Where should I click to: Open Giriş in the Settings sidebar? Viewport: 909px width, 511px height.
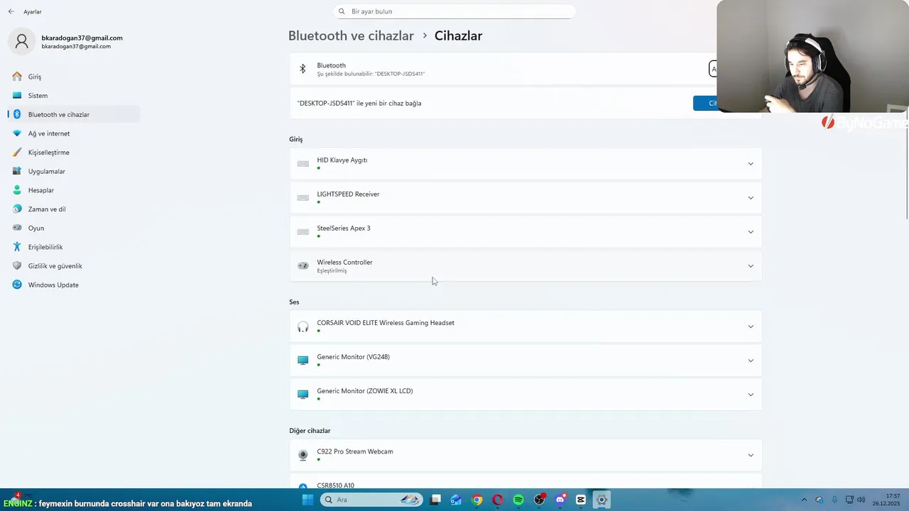pos(74,77)
